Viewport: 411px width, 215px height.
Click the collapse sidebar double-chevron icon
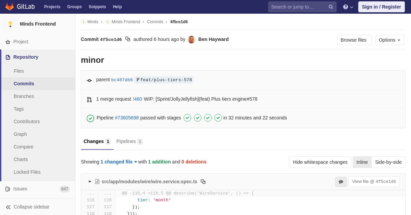(x=8, y=207)
